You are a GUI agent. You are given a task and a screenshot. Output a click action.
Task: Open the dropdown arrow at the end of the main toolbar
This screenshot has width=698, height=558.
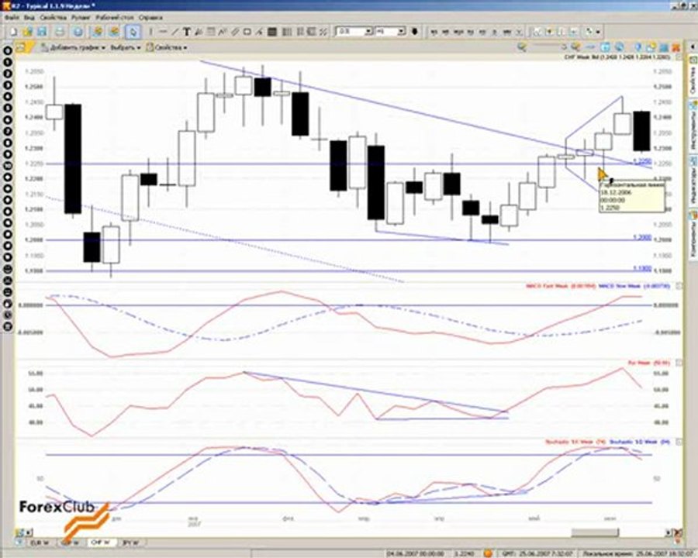[x=598, y=32]
